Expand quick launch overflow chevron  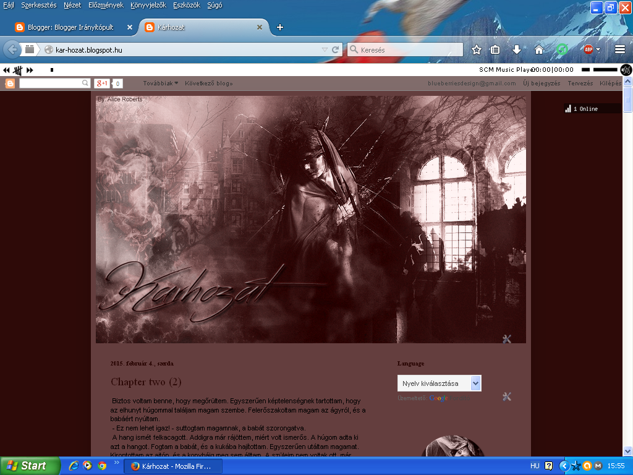(117, 463)
